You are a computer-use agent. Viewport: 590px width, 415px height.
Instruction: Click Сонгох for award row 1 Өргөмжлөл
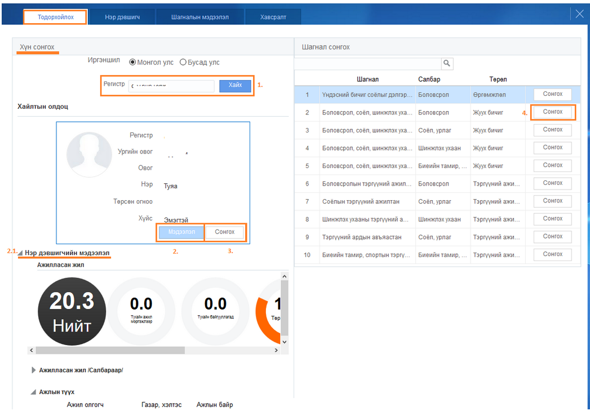(x=552, y=94)
